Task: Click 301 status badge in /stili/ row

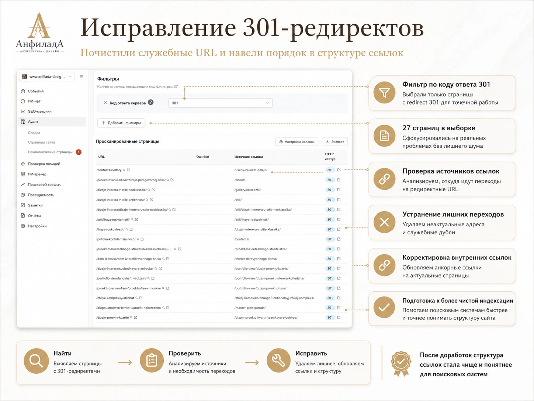Action: pos(330,200)
